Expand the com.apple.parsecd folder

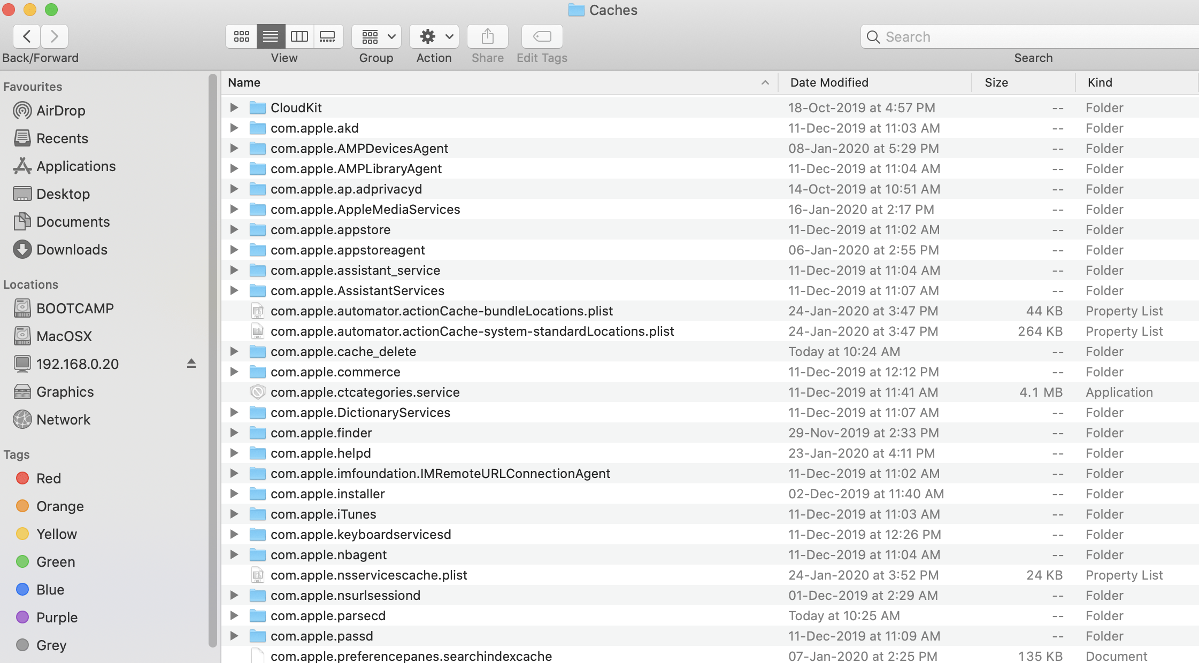[234, 615]
